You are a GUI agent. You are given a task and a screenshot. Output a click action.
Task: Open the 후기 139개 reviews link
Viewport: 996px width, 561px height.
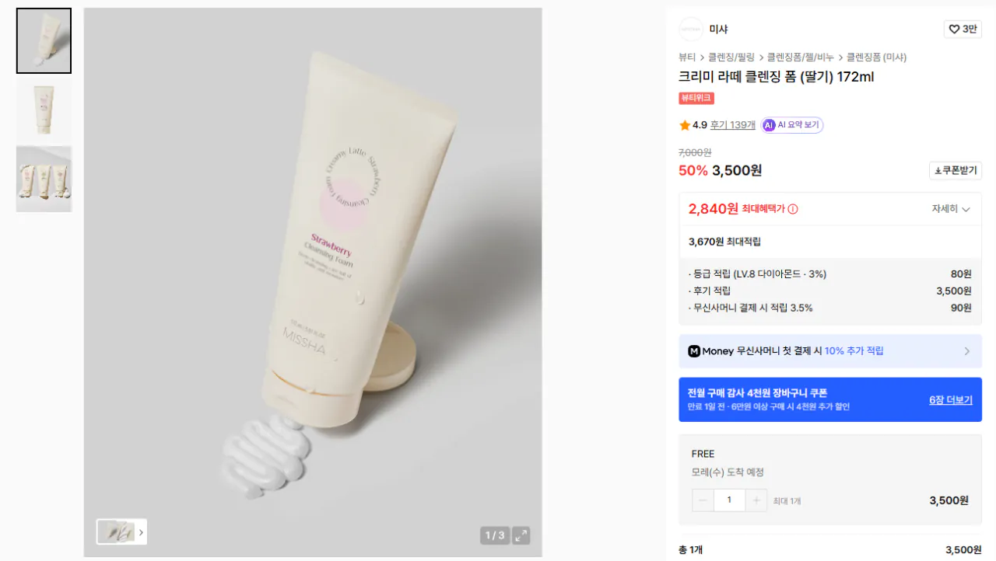click(x=733, y=125)
